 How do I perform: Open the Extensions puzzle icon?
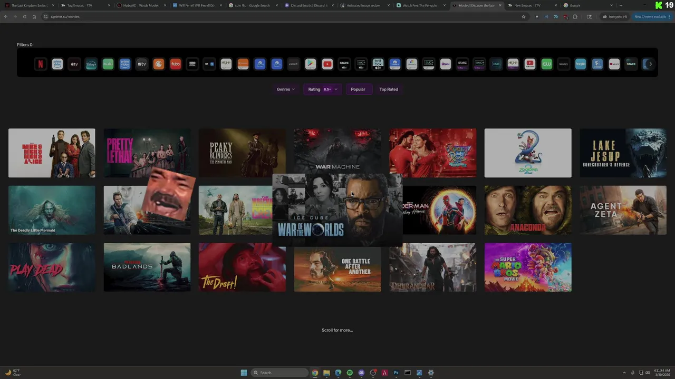pos(575,16)
